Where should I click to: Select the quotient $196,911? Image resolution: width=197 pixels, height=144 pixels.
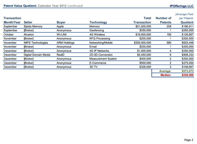pos(188,26)
